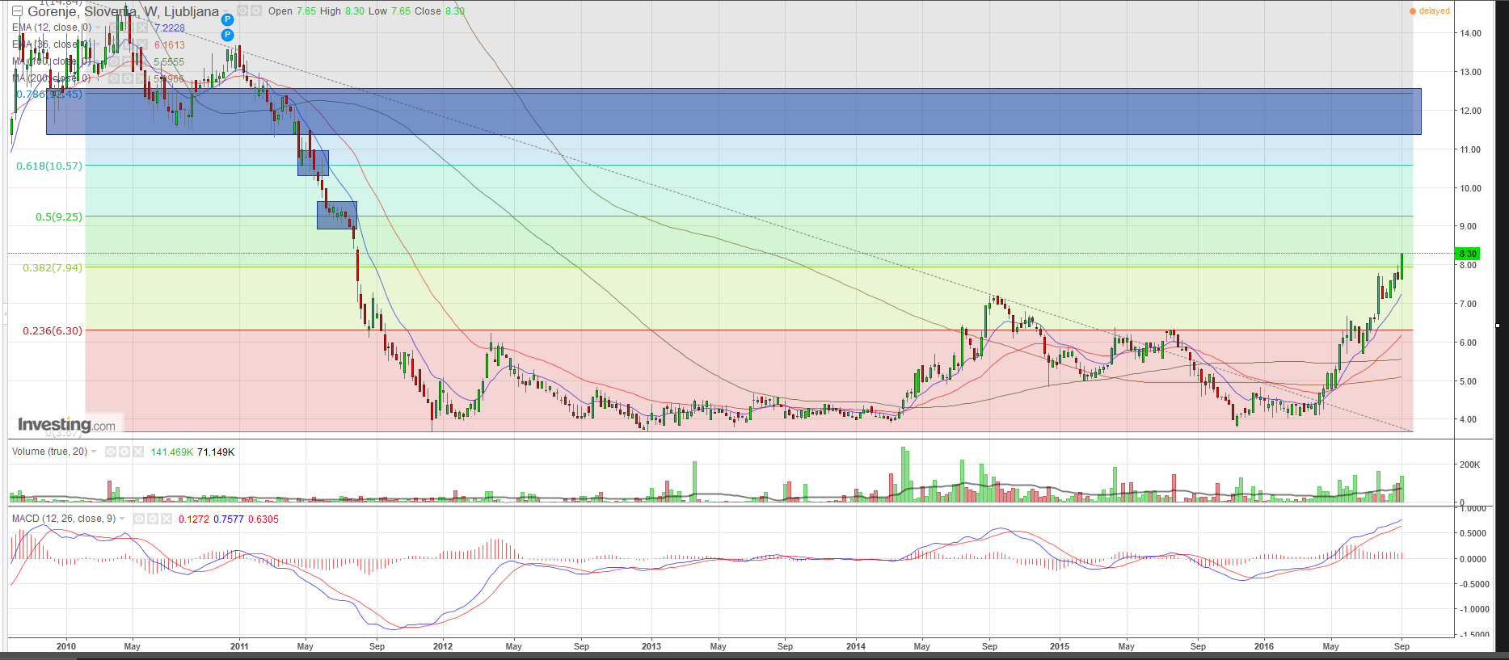This screenshot has width=1509, height=660.
Task: Click the EMA 12 value 7.2228
Action: [x=170, y=28]
